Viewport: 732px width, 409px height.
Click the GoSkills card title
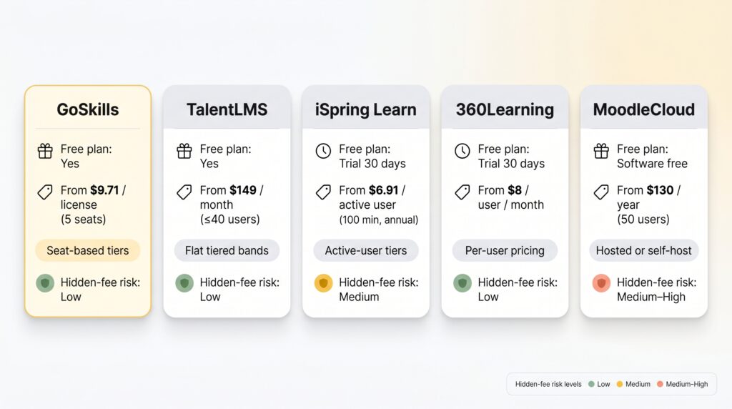(87, 109)
